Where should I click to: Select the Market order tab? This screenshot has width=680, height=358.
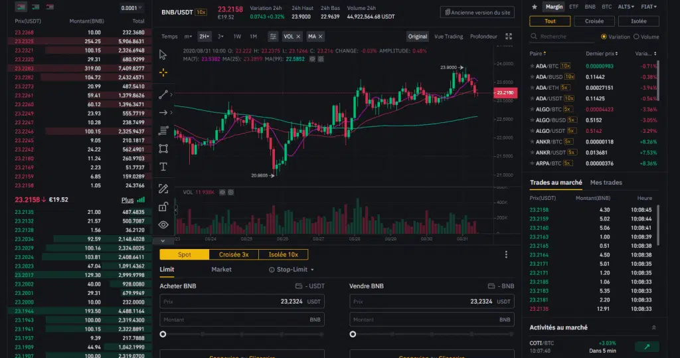click(221, 270)
